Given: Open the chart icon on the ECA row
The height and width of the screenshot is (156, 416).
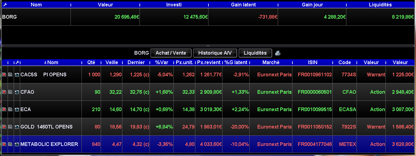Looking at the screenshot, I should click(x=16, y=110).
